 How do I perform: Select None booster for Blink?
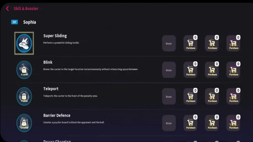[x=169, y=70]
